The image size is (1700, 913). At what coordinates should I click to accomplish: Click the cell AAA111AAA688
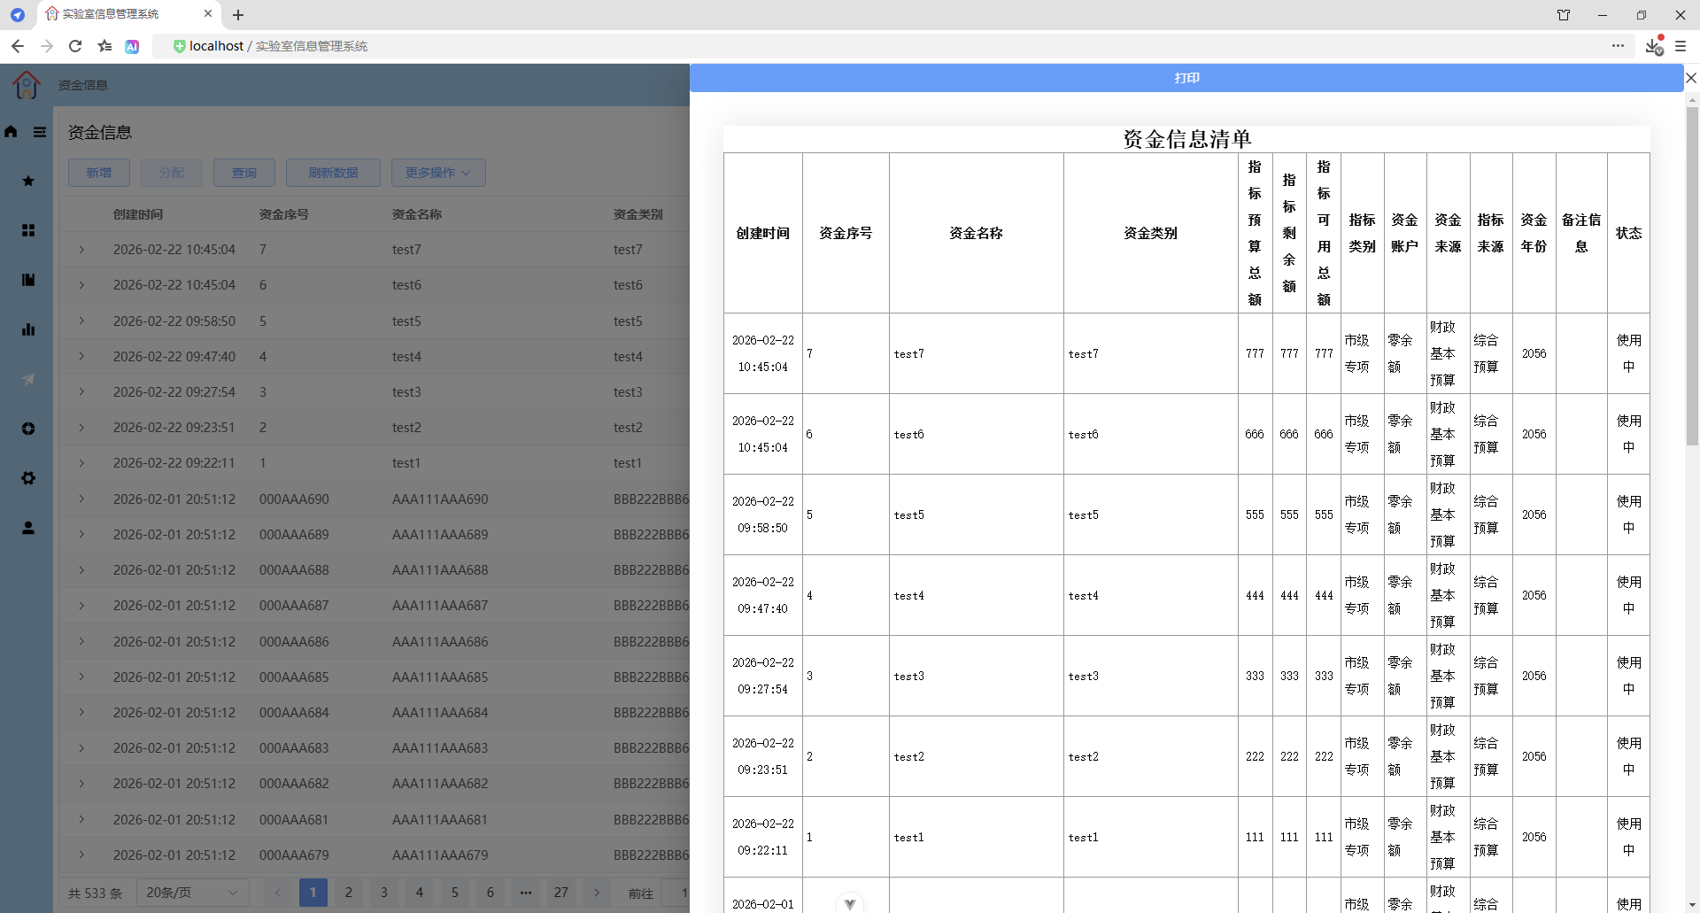pyautogui.click(x=440, y=570)
